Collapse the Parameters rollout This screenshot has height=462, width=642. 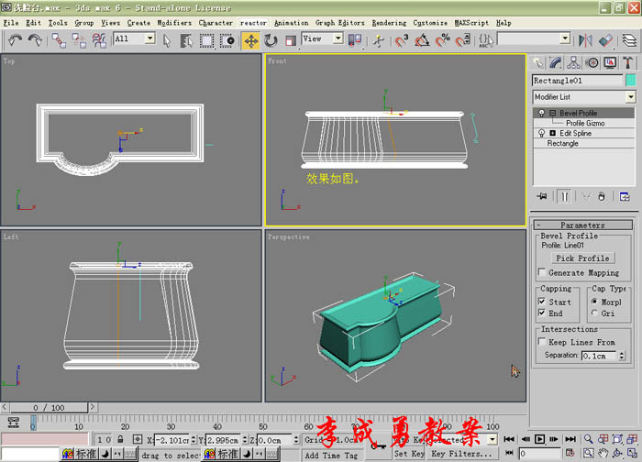click(583, 225)
